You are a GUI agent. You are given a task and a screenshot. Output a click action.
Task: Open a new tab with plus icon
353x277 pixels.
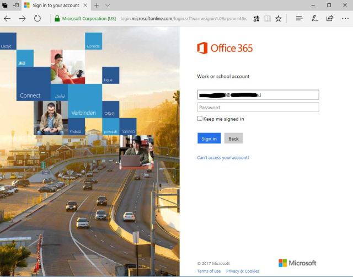tap(97, 5)
